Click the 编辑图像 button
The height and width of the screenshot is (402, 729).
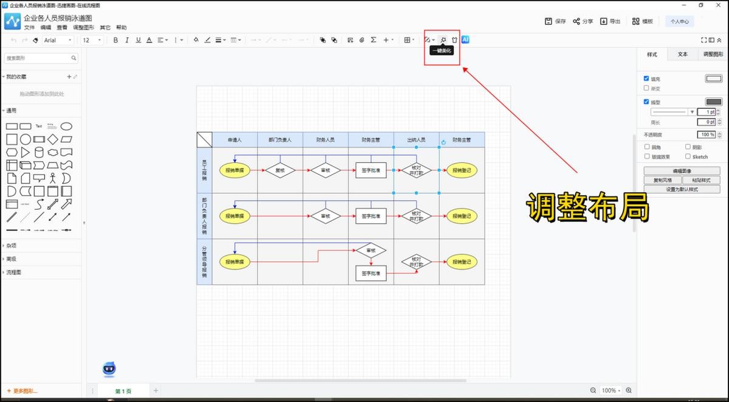[682, 171]
